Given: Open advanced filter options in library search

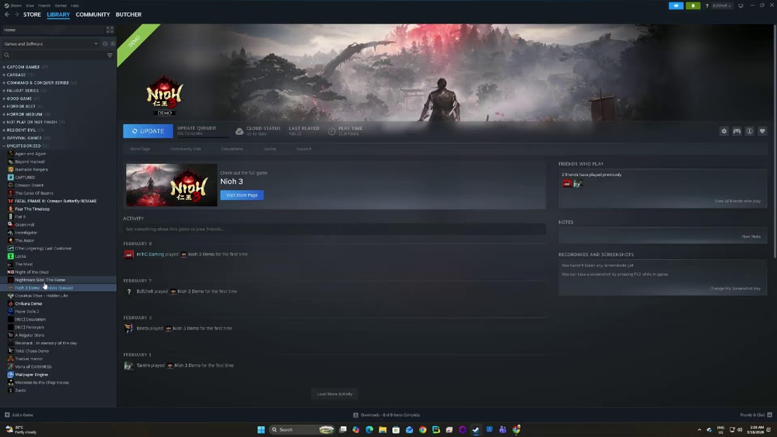Looking at the screenshot, I should (x=110, y=55).
